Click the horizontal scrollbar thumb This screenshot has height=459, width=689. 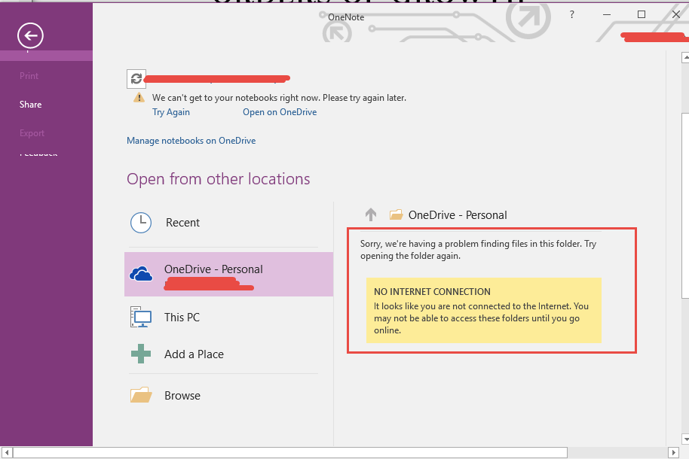coord(290,452)
